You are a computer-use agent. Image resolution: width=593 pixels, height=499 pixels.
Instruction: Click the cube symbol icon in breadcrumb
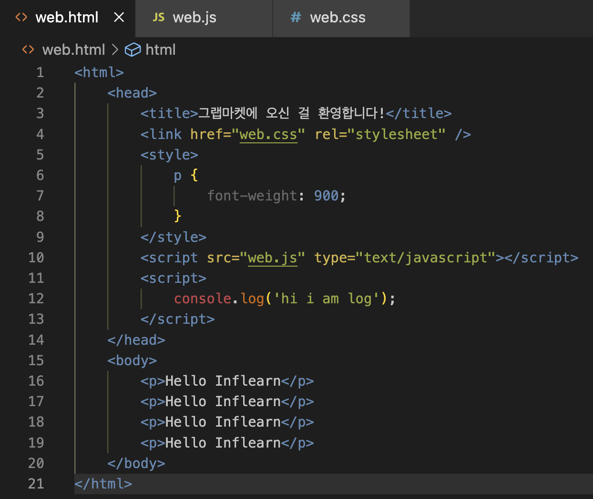coord(133,50)
